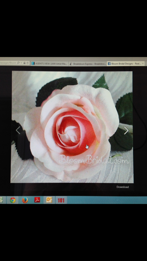Open the red 101 taskbar app

tap(61, 200)
